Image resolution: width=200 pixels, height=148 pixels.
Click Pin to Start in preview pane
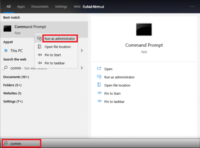pos(112,93)
